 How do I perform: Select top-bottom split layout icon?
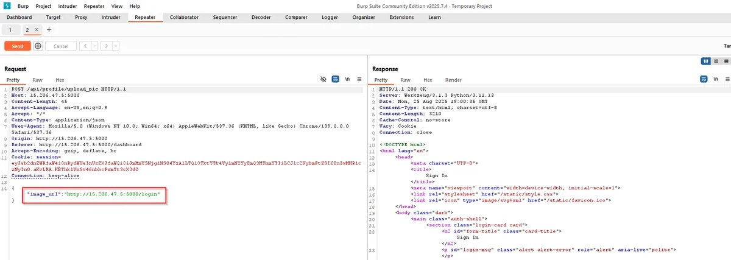point(716,61)
